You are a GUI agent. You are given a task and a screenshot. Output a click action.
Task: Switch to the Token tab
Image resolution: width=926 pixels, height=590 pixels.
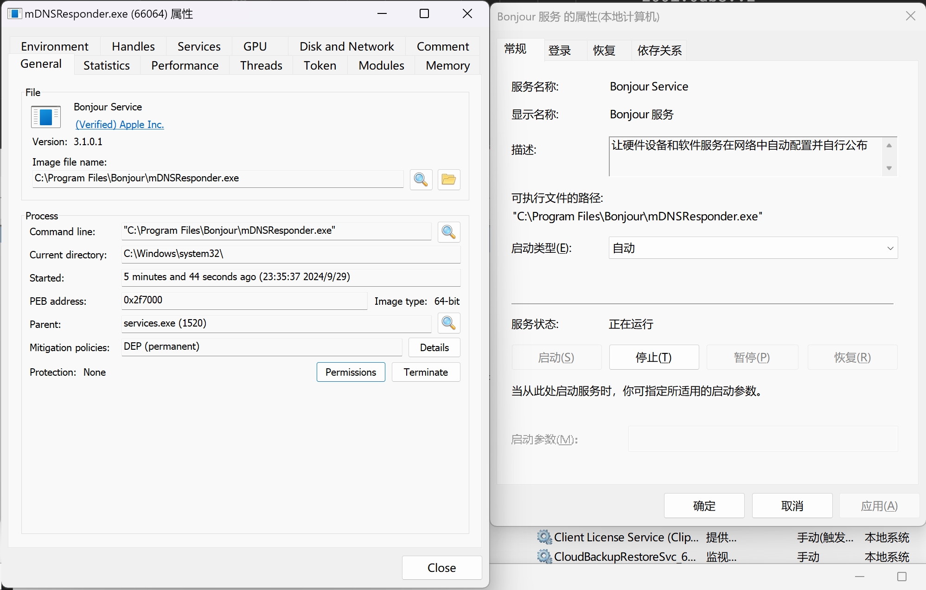(x=320, y=65)
